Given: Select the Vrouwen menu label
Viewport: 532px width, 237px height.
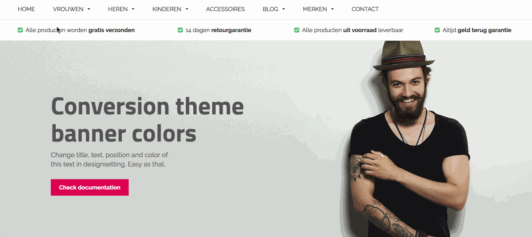Looking at the screenshot, I should pyautogui.click(x=68, y=9).
